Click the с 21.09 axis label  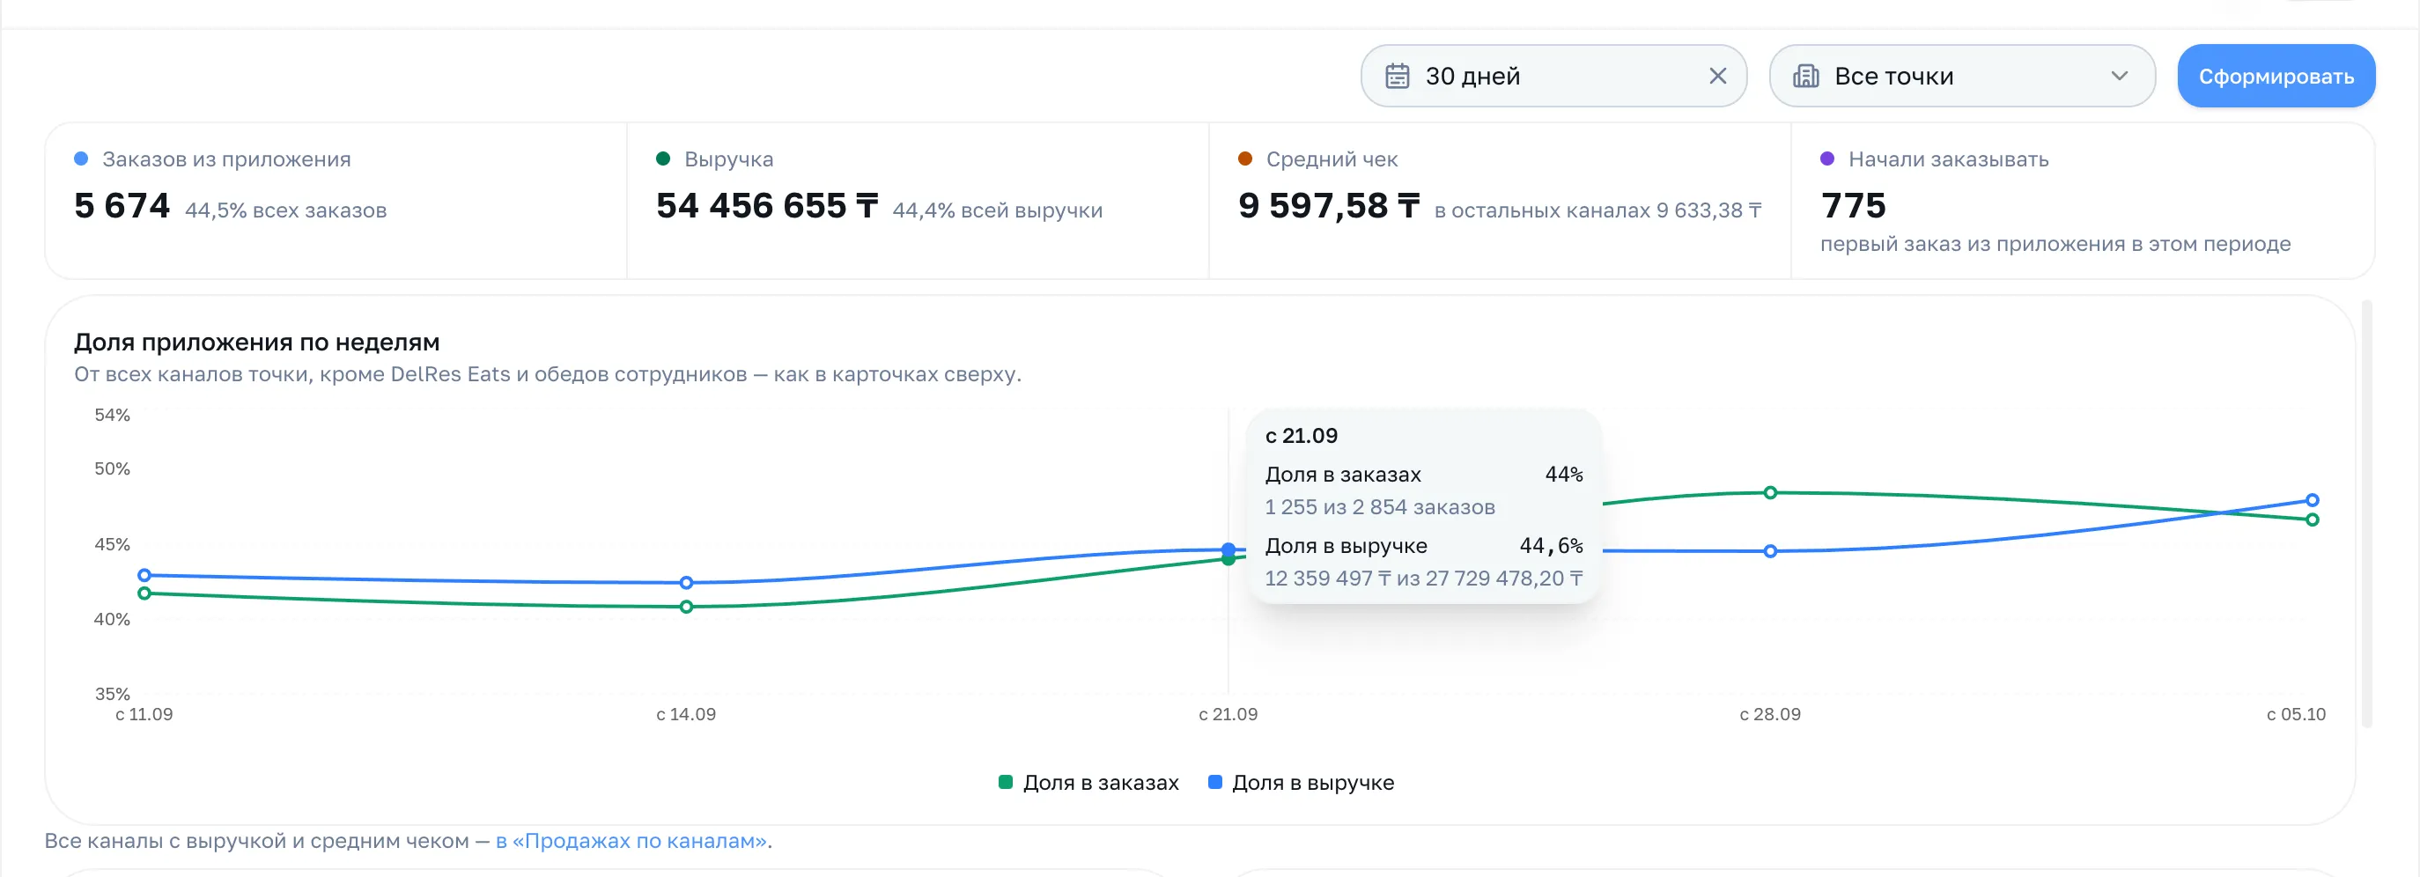coord(1228,713)
